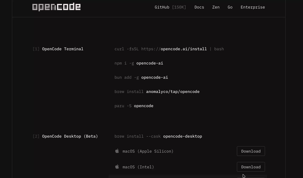Click the Apple icon beside macOS (Intel)
This screenshot has height=178, width=303.
(117, 167)
